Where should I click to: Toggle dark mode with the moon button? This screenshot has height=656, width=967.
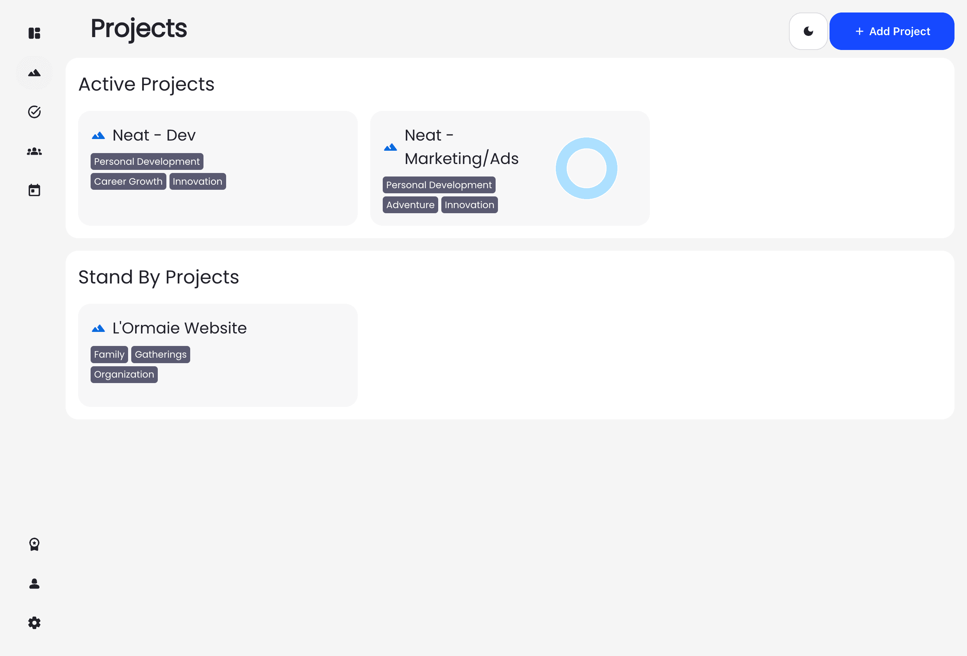808,31
